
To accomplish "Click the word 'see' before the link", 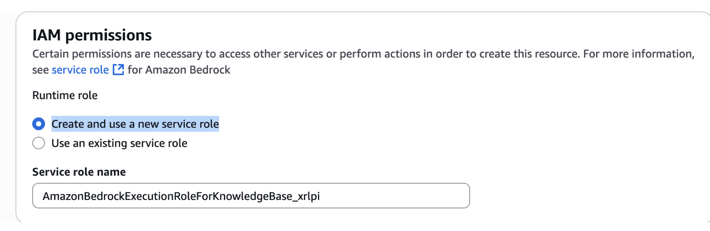I will [40, 70].
